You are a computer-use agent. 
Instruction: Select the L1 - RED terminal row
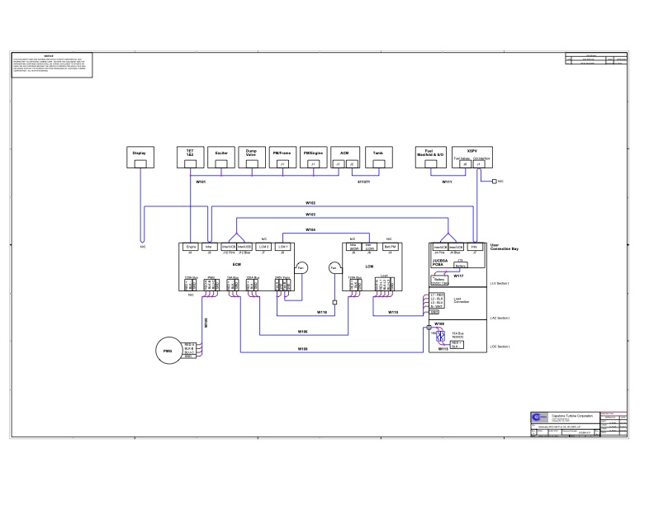437,295
